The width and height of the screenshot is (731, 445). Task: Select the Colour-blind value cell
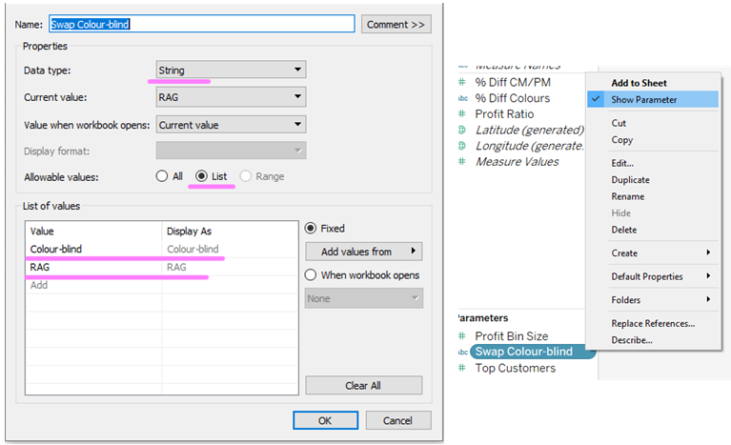[93, 249]
